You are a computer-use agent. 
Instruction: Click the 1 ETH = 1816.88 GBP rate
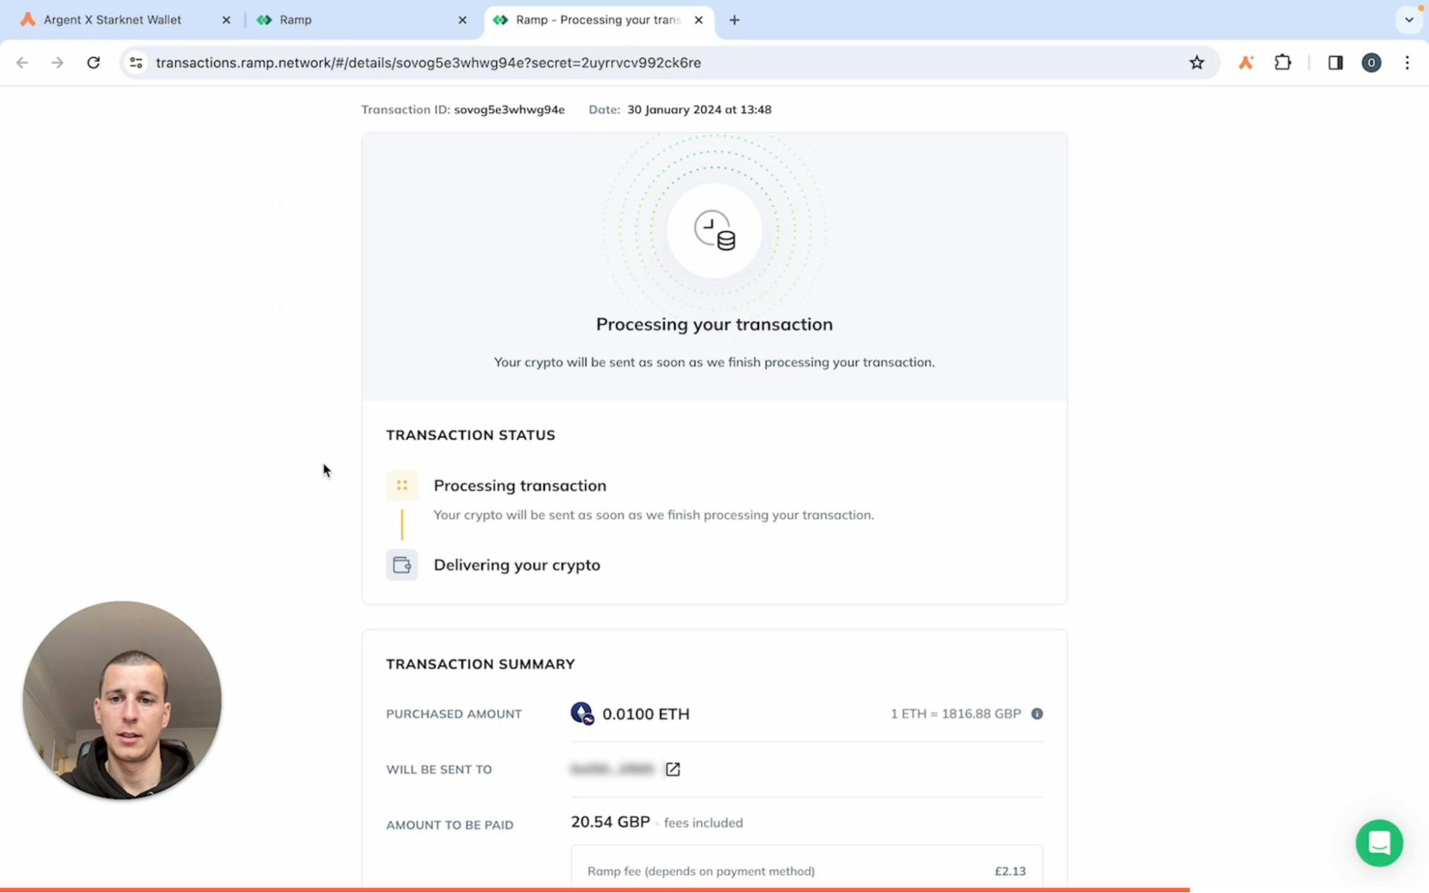pyautogui.click(x=955, y=714)
